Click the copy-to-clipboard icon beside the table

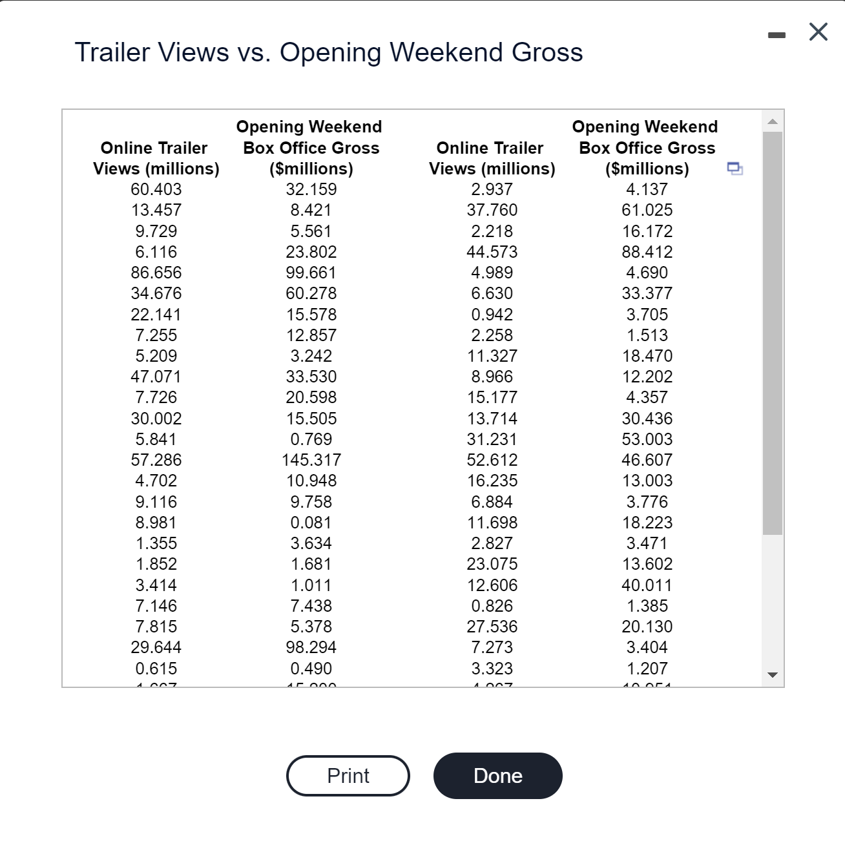(735, 169)
